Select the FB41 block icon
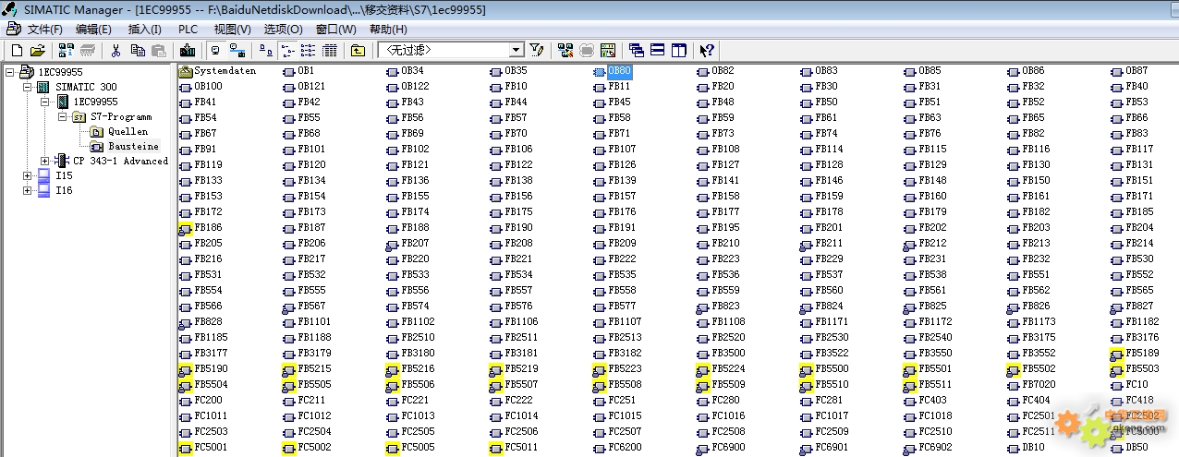1179x457 pixels. [186, 102]
